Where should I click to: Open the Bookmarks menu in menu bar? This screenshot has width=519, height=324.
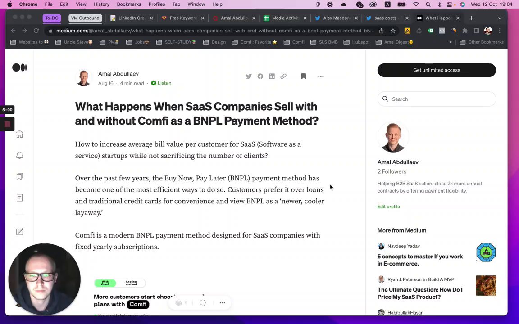pos(129,4)
